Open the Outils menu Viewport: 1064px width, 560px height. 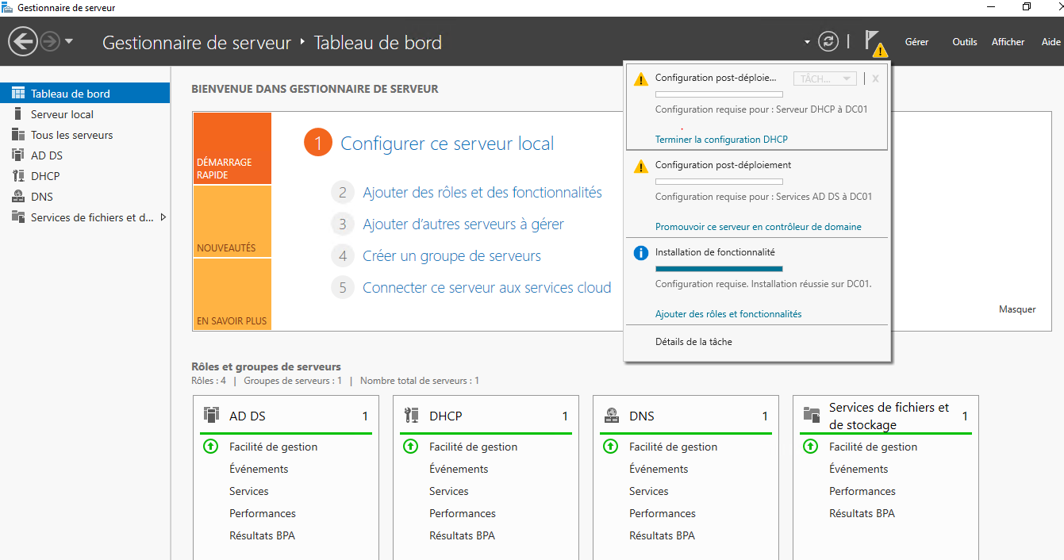(x=964, y=42)
